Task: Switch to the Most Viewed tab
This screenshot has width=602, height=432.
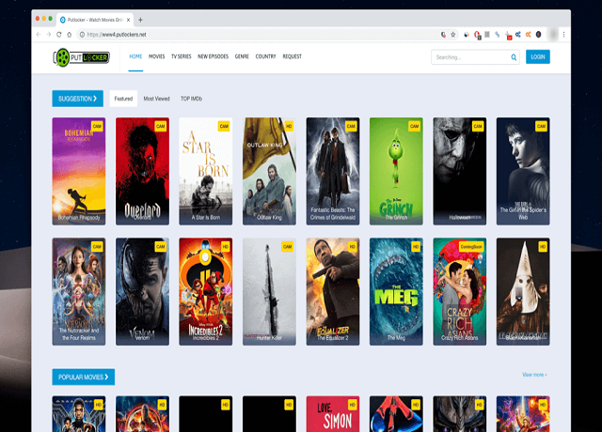Action: tap(156, 98)
